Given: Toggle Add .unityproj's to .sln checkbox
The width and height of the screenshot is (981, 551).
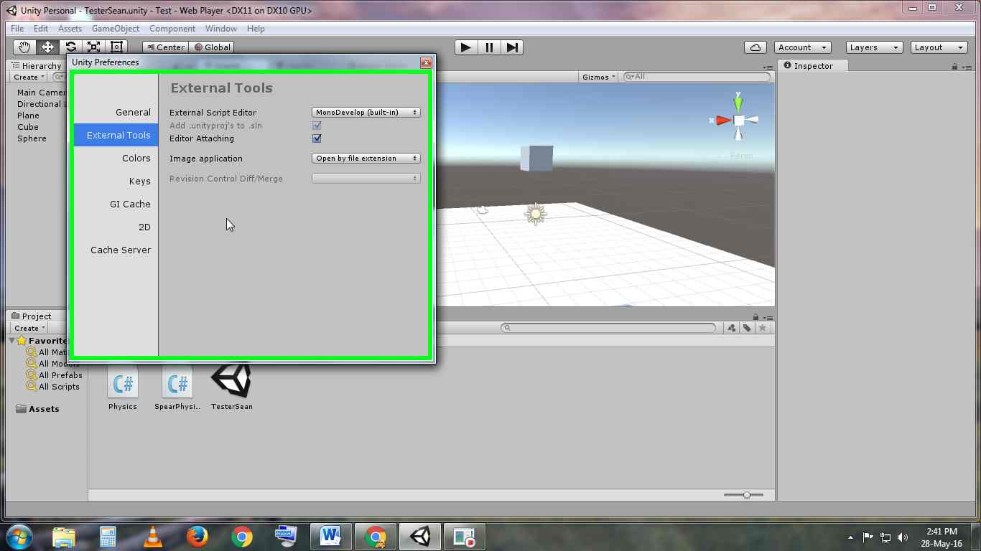Looking at the screenshot, I should tap(317, 126).
